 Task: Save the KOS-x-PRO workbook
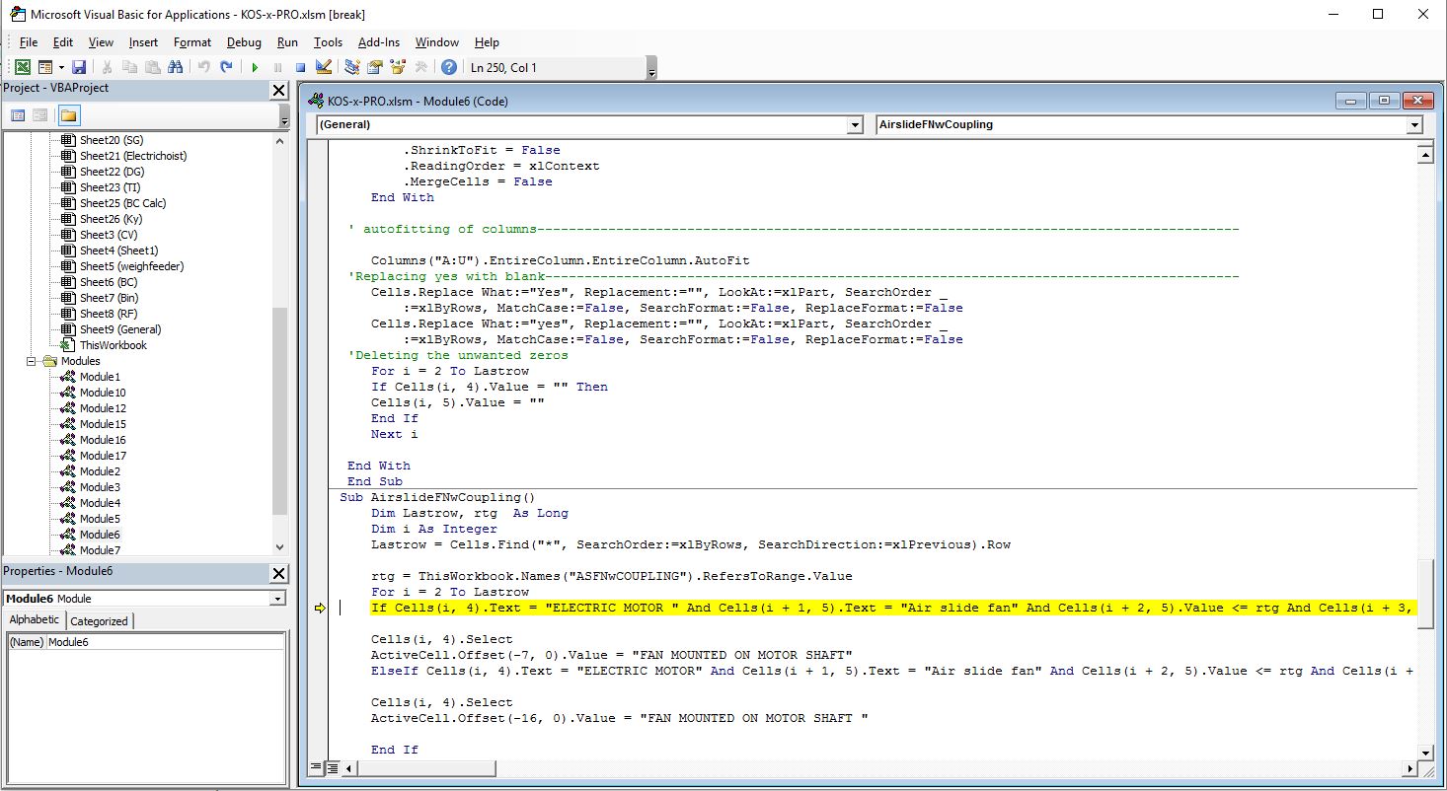(79, 67)
